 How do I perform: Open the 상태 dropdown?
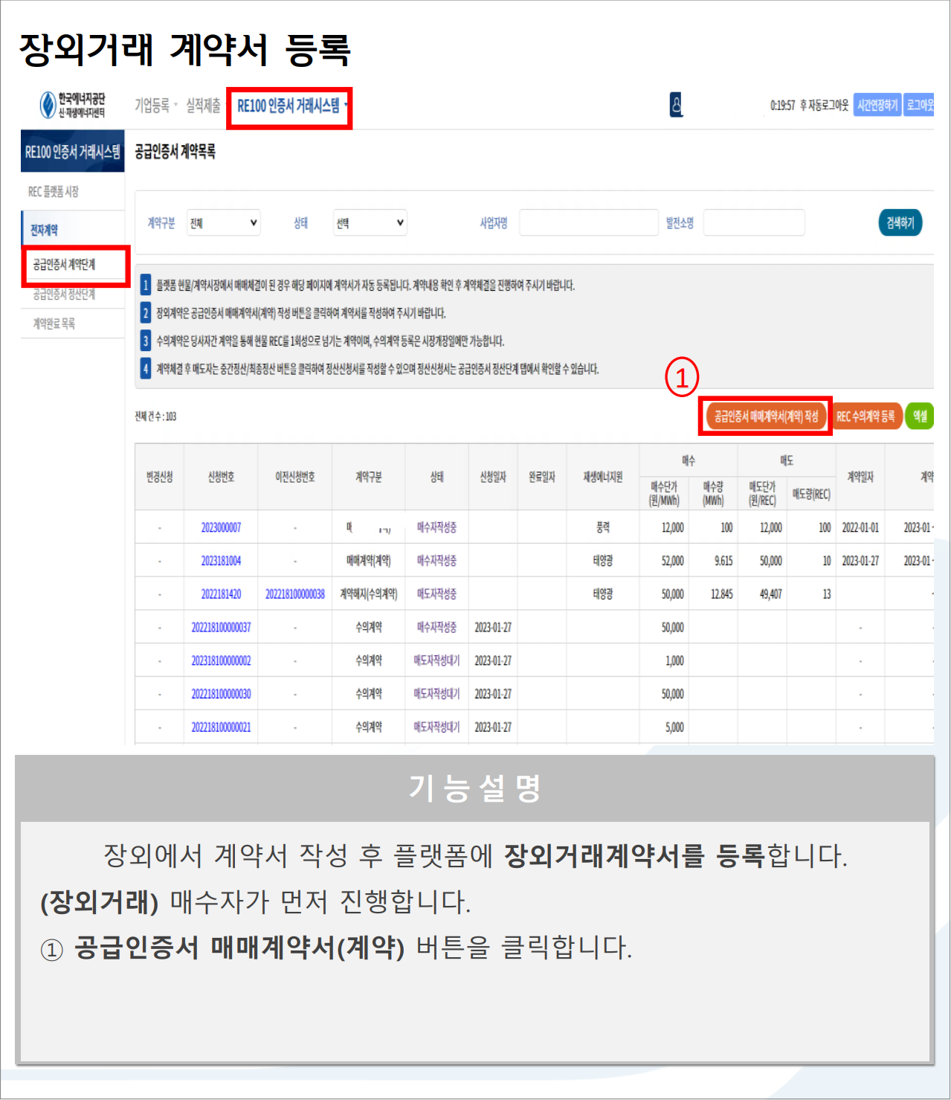(x=370, y=222)
